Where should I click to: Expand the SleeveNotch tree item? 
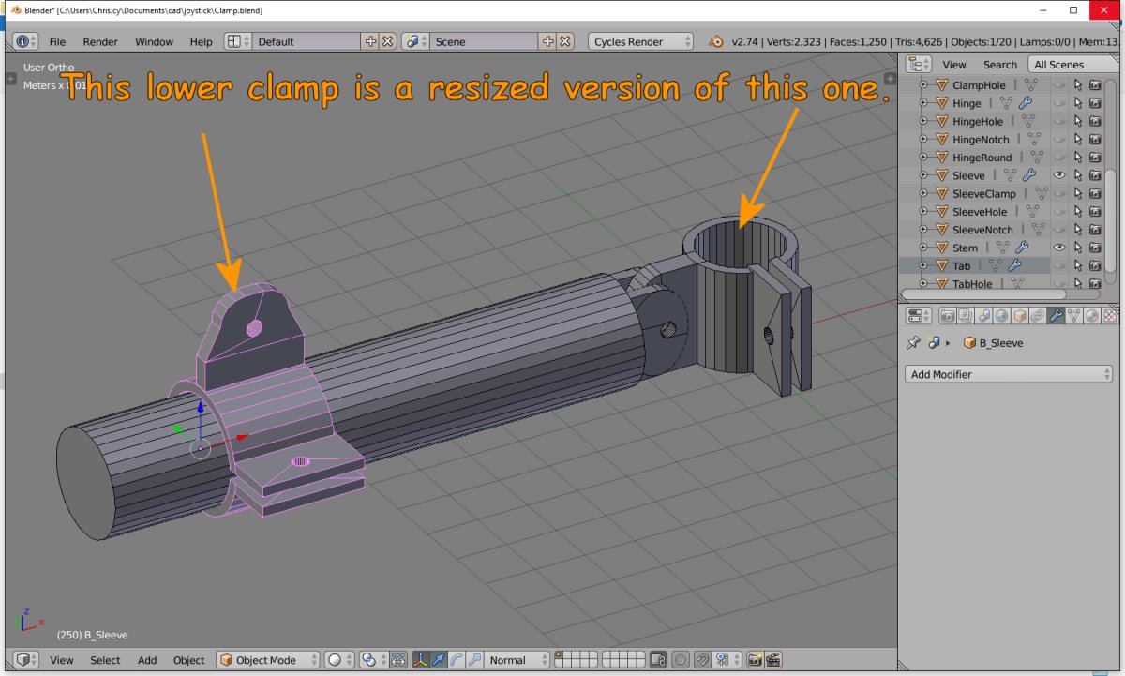[x=923, y=230]
